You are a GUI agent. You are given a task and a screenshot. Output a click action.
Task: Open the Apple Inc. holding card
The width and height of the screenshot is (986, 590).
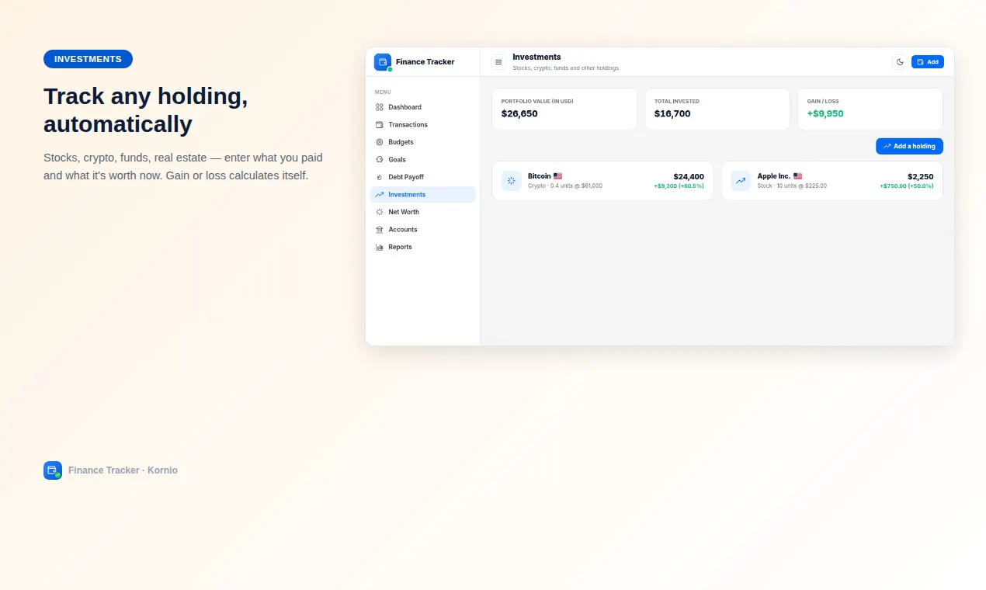[832, 181]
